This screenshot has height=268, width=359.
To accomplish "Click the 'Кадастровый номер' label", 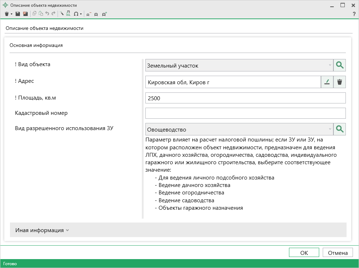I will point(41,113).
